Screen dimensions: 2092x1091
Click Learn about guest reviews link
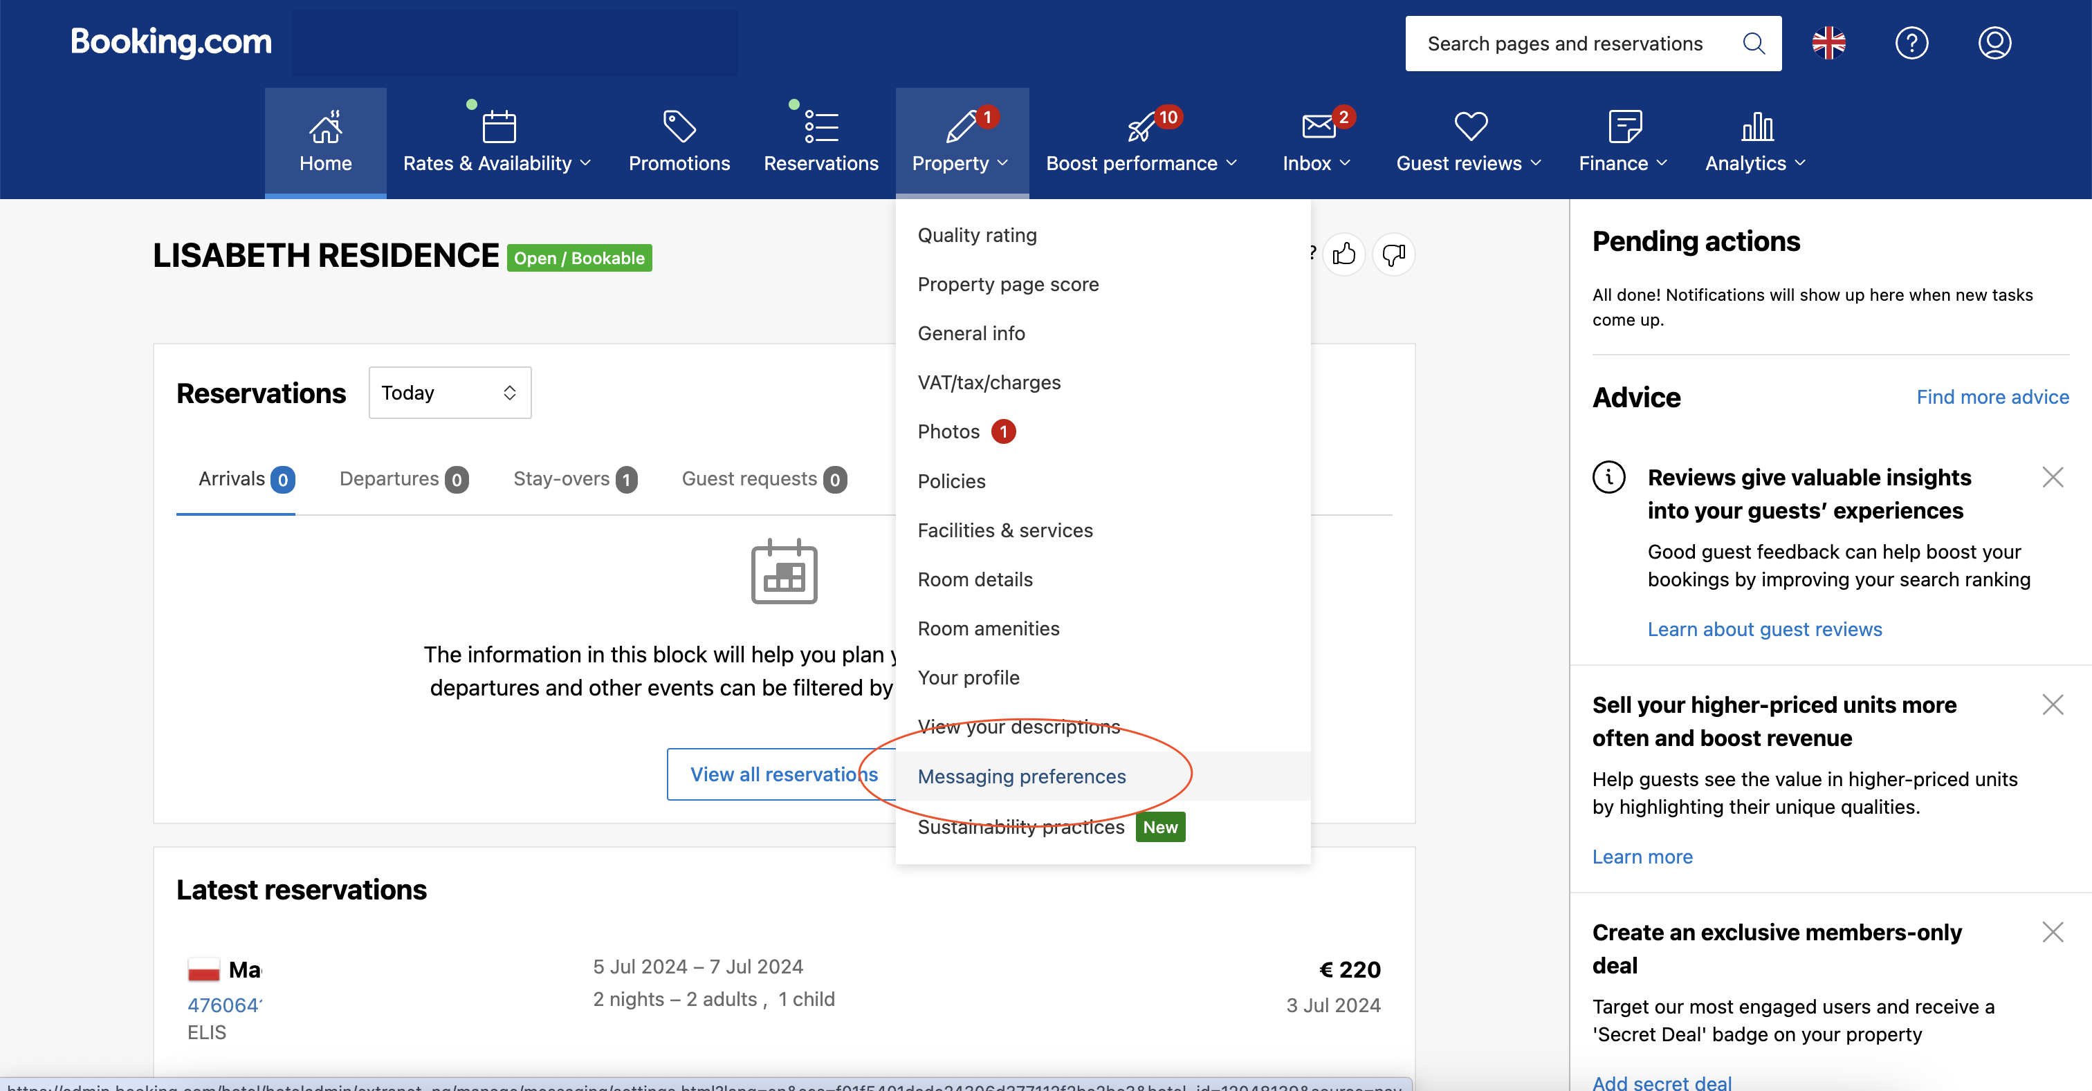1764,629
